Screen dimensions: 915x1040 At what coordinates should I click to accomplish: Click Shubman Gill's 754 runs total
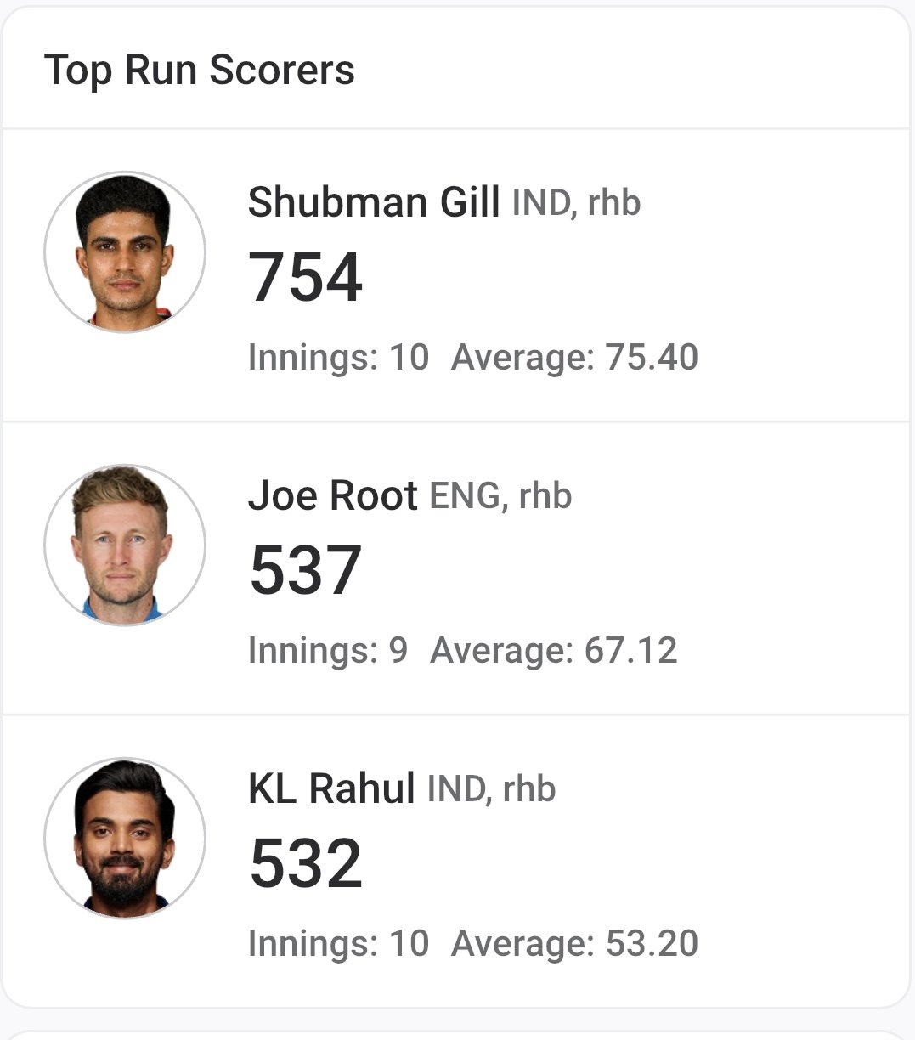pyautogui.click(x=306, y=277)
